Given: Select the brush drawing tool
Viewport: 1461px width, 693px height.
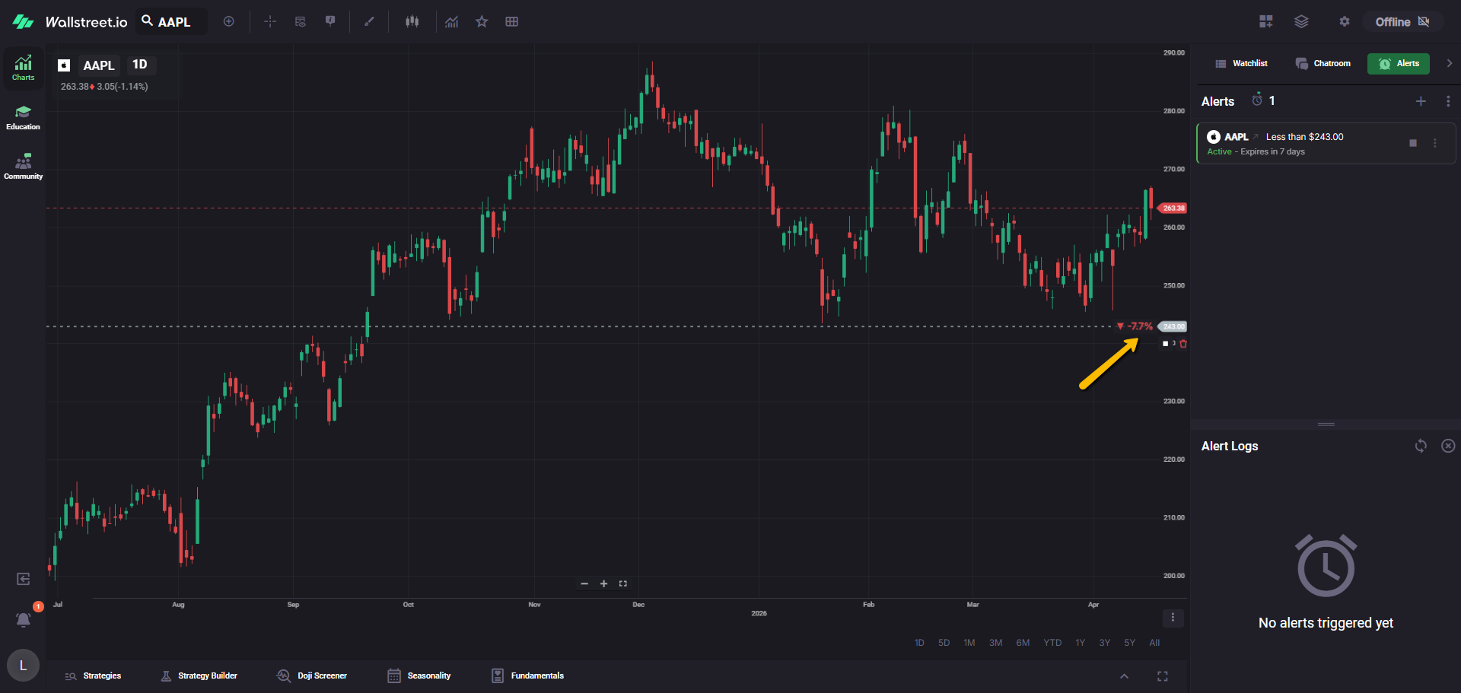Looking at the screenshot, I should pos(369,22).
